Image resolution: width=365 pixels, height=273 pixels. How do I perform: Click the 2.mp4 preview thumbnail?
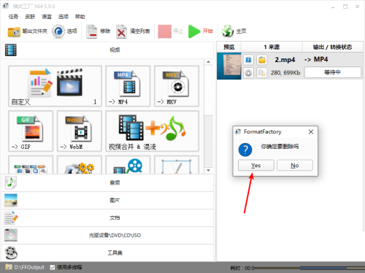[x=229, y=66]
